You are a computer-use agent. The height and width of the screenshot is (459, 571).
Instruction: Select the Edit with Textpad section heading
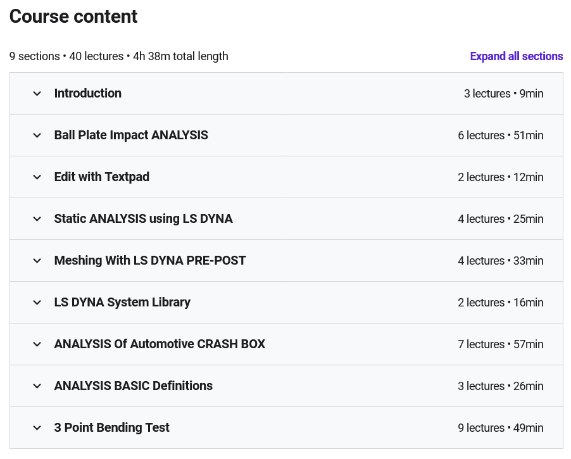102,177
